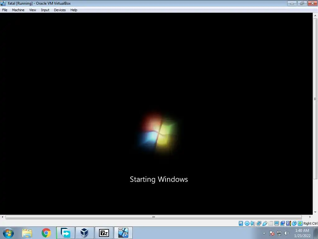Minimize the VirtualBox window
This screenshot has width=318, height=239.
click(x=292, y=3)
